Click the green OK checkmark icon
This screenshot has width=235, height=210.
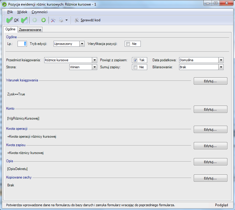tap(9, 20)
